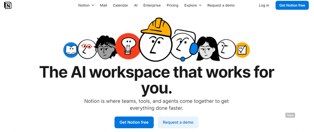
Task: Click the yellow checkmark illustration icon
Action: [x=242, y=50]
